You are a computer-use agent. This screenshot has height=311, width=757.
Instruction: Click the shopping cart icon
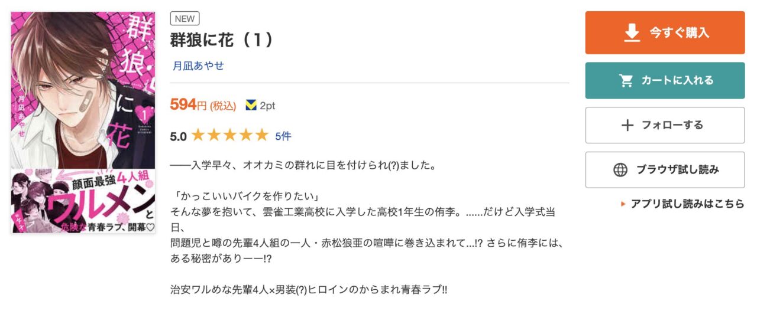[x=626, y=81]
